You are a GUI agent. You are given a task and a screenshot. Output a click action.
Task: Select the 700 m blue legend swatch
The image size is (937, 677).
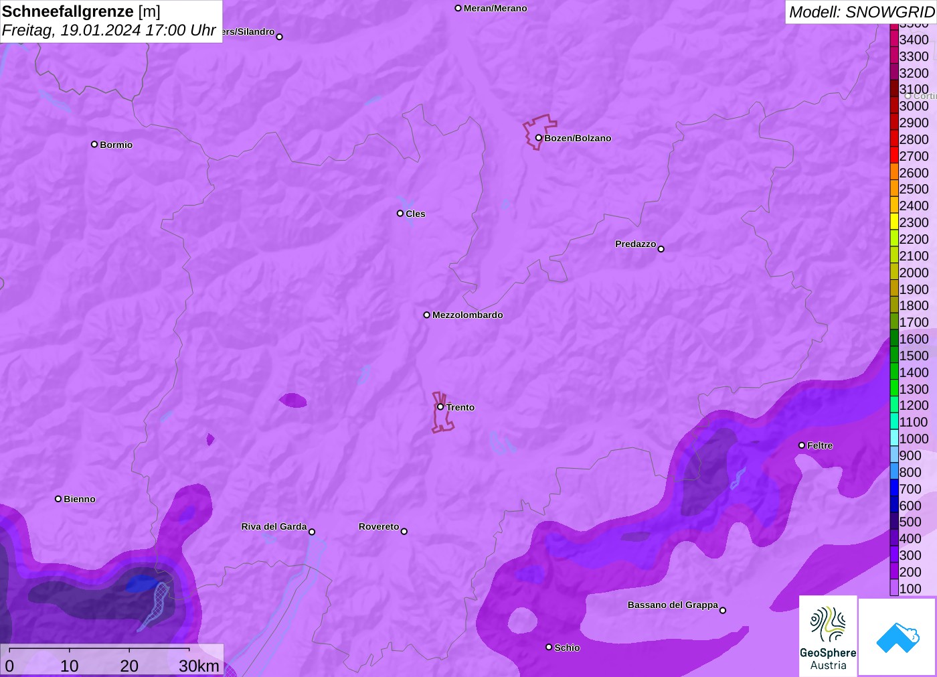(894, 488)
